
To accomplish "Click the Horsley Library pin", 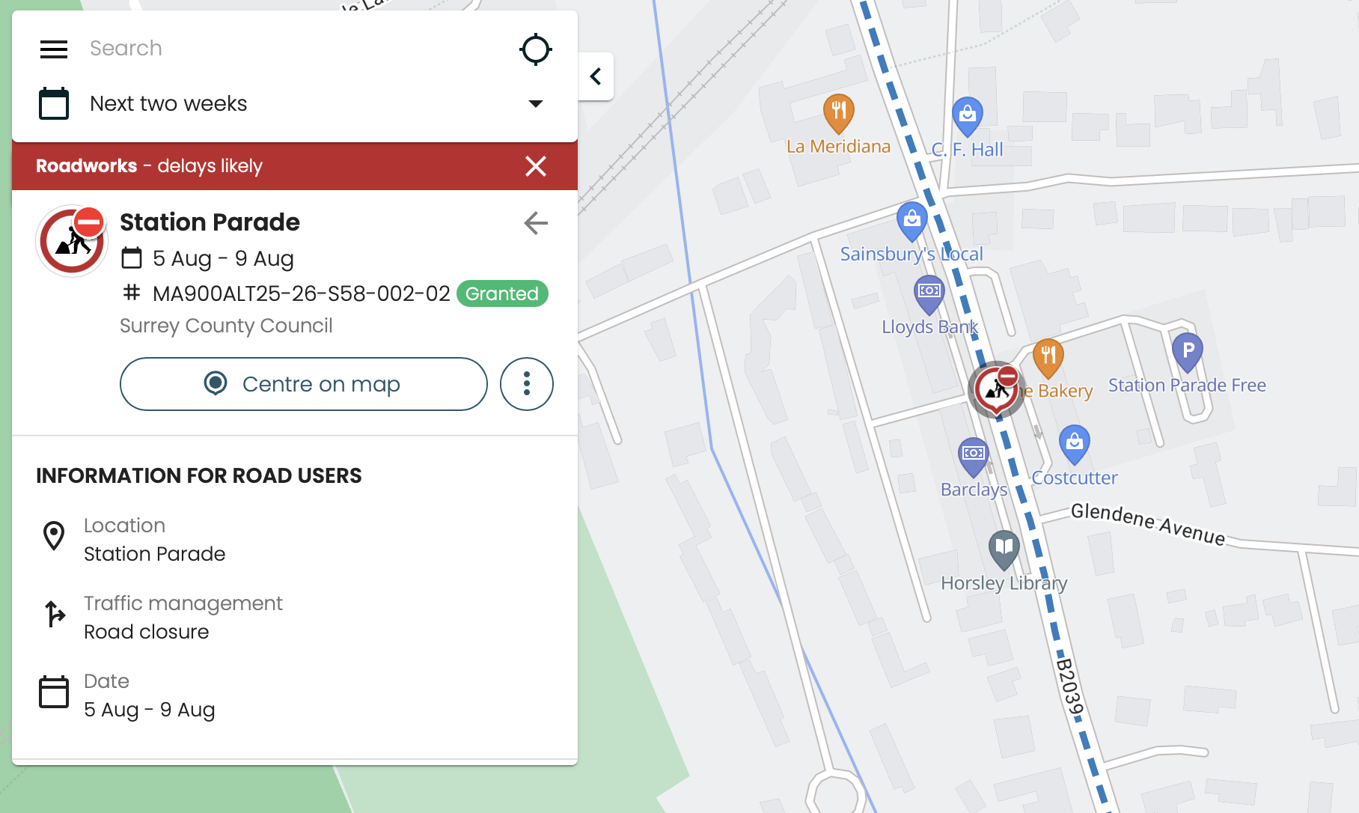I will [1004, 549].
